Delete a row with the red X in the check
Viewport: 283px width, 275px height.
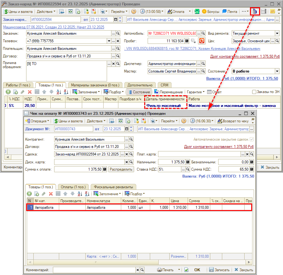pyautogui.click(x=50, y=194)
